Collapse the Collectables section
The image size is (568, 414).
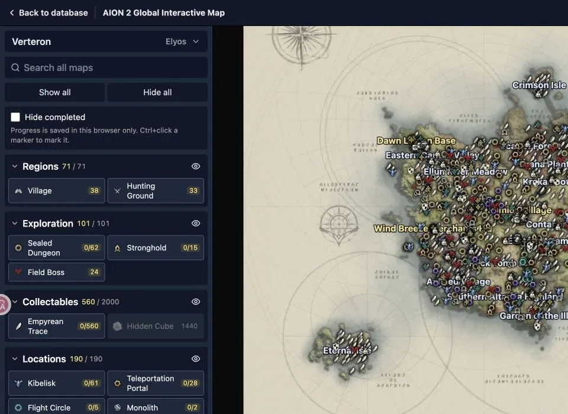(x=14, y=302)
